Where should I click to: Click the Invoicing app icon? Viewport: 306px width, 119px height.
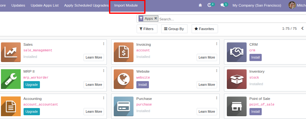pos(123,52)
